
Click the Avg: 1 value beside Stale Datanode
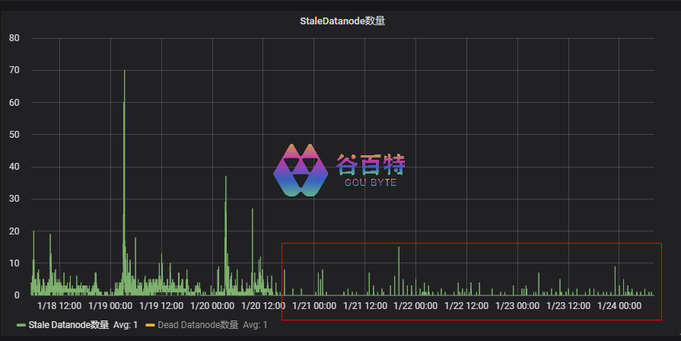126,325
